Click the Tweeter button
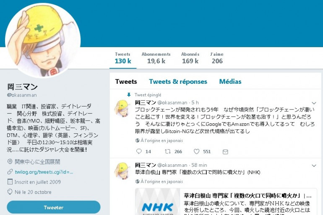The height and width of the screenshot is (215, 323). pos(54,207)
